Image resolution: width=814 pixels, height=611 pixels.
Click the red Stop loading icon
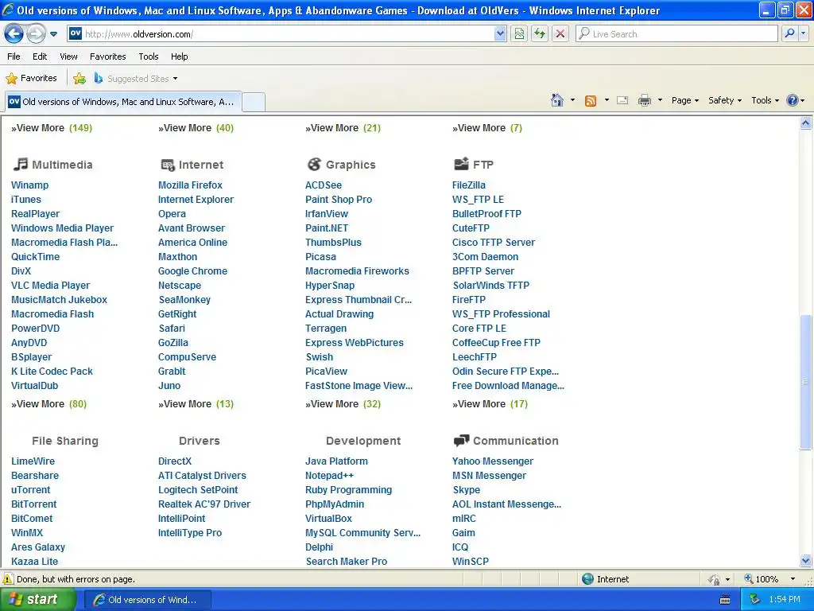click(x=560, y=33)
